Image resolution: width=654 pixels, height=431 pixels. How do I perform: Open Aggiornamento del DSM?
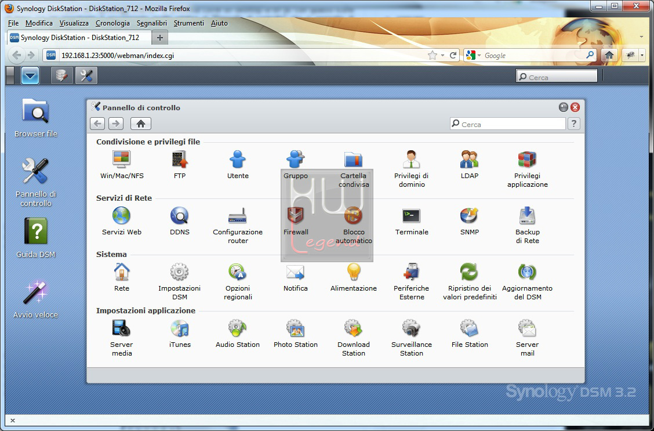(x=528, y=281)
